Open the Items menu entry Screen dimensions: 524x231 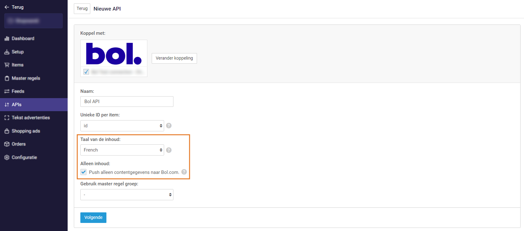pos(34,65)
